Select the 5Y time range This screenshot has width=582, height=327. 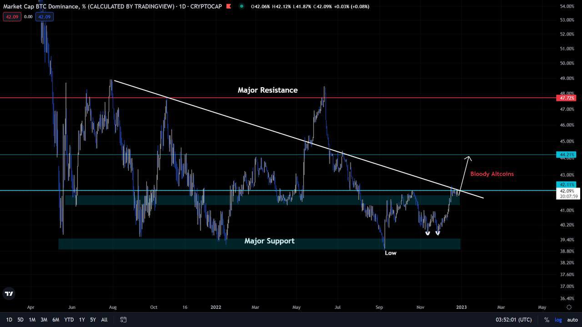point(93,320)
